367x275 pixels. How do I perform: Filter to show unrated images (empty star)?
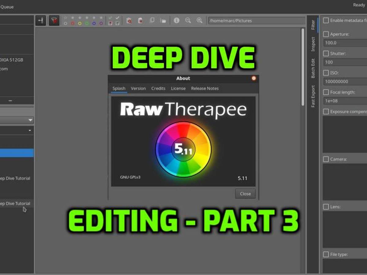pos(65,18)
